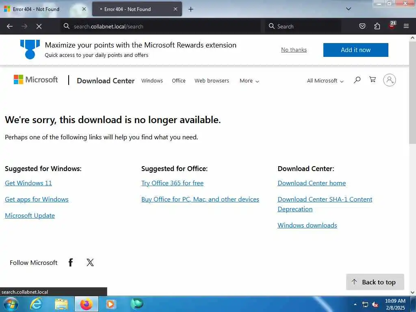Close the first Error 404 tab

[x=84, y=9]
